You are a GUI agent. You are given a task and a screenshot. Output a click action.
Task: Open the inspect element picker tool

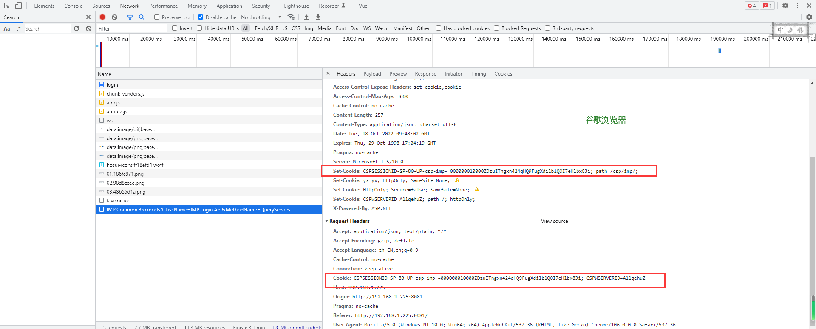(x=7, y=6)
